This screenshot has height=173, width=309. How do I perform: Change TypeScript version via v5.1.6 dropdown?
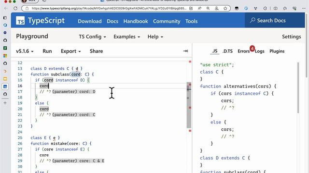pos(25,51)
